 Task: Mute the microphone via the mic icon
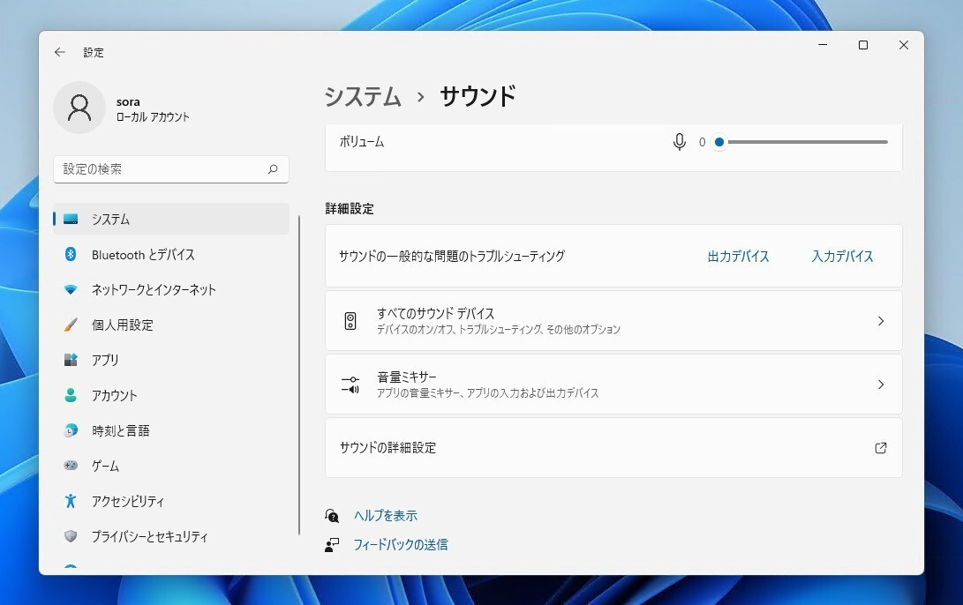click(x=679, y=142)
